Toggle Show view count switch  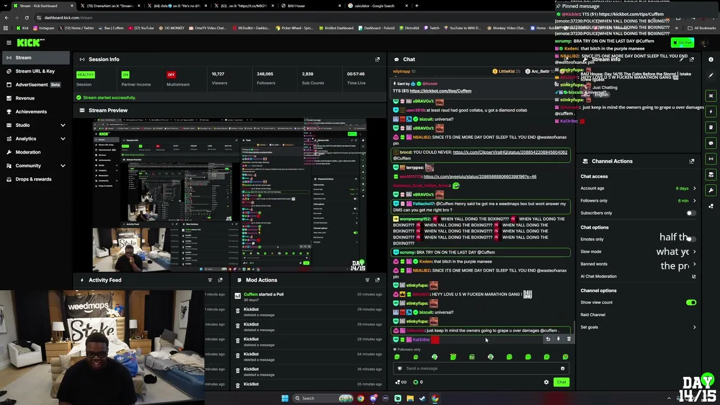point(691,303)
